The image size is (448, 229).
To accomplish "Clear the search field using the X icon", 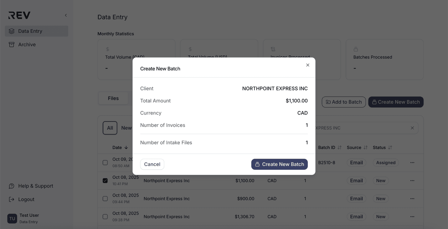I will pyautogui.click(x=412, y=128).
